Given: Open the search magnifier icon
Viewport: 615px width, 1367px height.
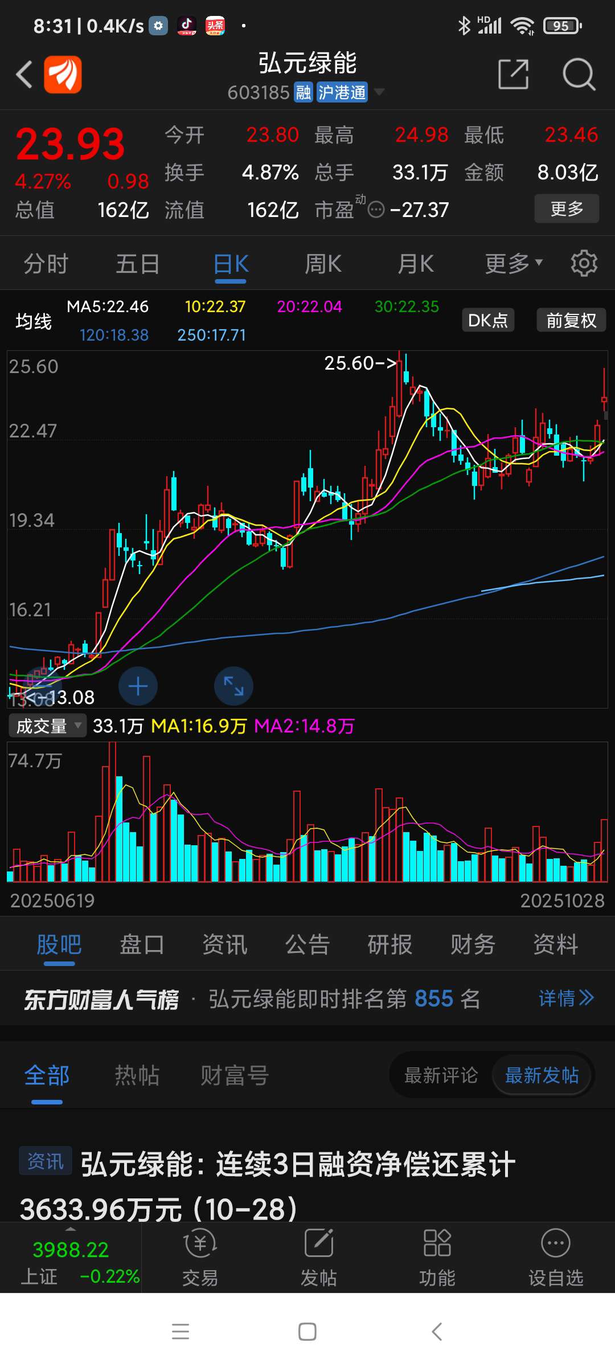Looking at the screenshot, I should [x=579, y=74].
